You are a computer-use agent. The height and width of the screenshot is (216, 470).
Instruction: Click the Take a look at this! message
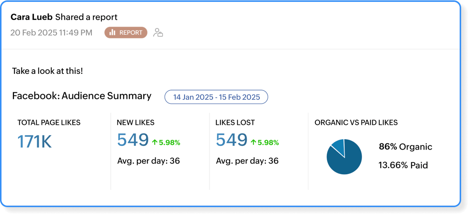point(47,71)
